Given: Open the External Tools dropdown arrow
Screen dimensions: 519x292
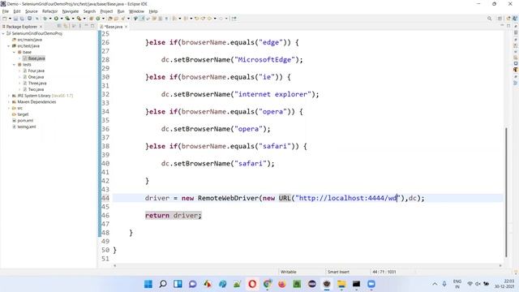Looking at the screenshot, I should coord(84,19).
